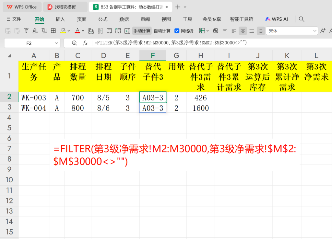
Task: Select cell with value 1600
Action: (200, 108)
